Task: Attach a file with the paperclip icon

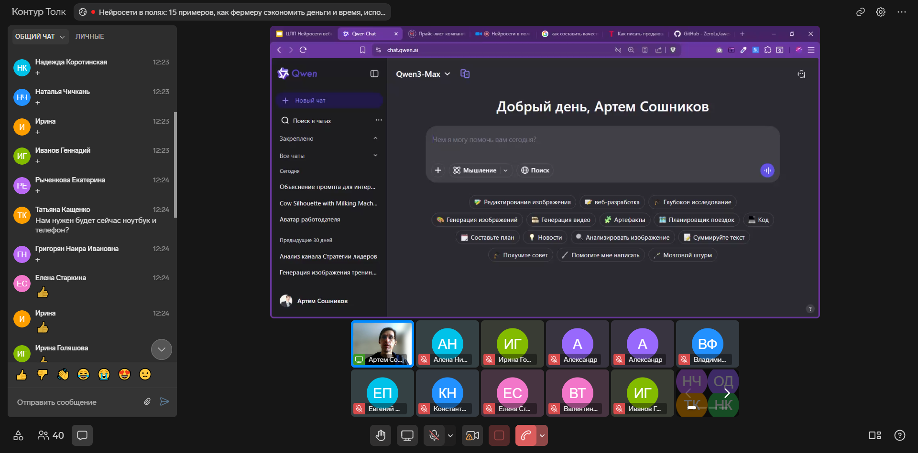Action: (147, 402)
